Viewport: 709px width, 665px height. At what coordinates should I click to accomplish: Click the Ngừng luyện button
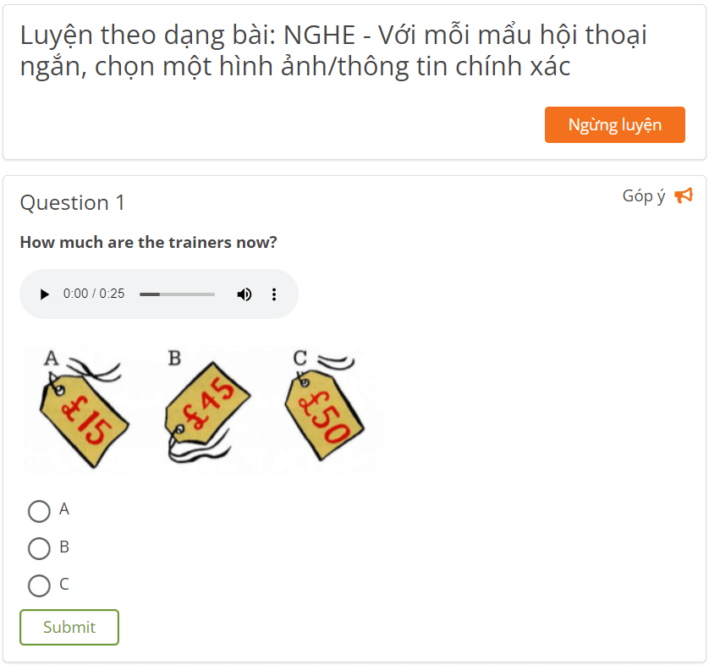click(x=615, y=124)
